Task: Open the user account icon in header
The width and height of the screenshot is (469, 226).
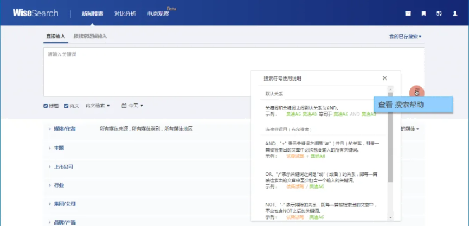Action: [454, 13]
